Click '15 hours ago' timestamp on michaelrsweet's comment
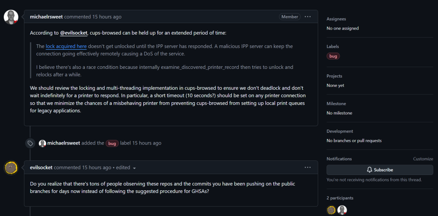 pyautogui.click(x=107, y=17)
